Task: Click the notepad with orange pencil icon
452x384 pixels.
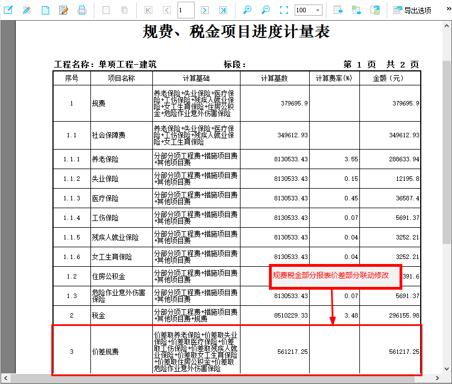Action: click(63, 10)
